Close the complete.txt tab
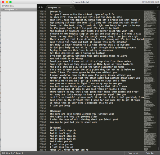Image resolution: width=160 pixels, height=155 pixels. [71, 8]
